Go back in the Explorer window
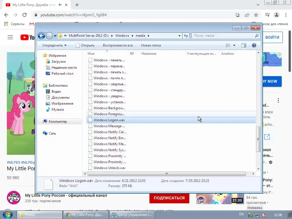The width and height of the screenshot is (292, 219). click(41, 36)
